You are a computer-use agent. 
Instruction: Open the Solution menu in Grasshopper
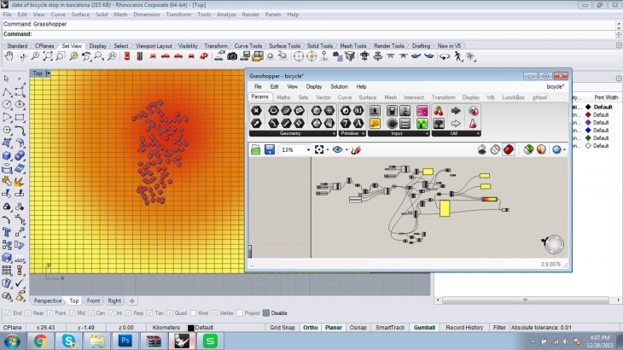pyautogui.click(x=339, y=87)
